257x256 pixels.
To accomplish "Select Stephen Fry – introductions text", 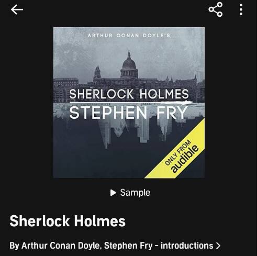I will [159, 246].
